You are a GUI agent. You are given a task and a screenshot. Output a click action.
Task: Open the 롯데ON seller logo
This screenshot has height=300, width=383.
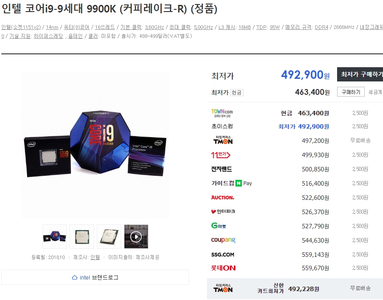point(223,268)
